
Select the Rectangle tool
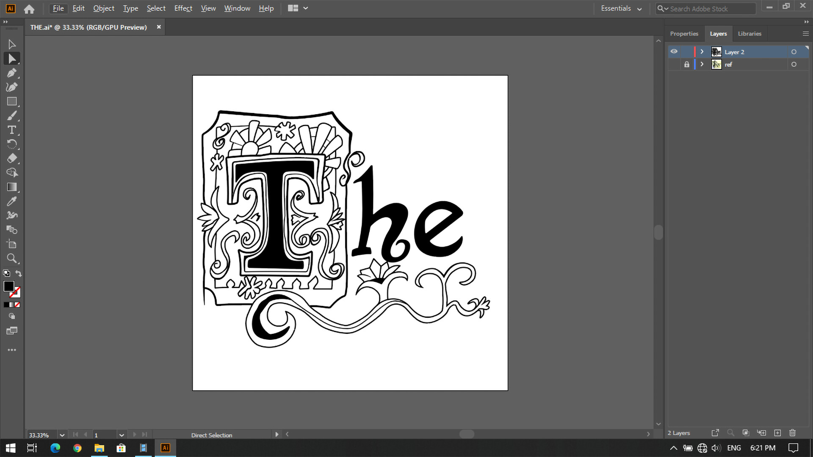[x=12, y=101]
